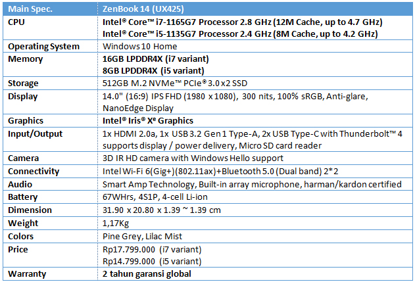The height and width of the screenshot is (282, 415).
Task: Select the 'Audio' row label
Action: coord(20,184)
